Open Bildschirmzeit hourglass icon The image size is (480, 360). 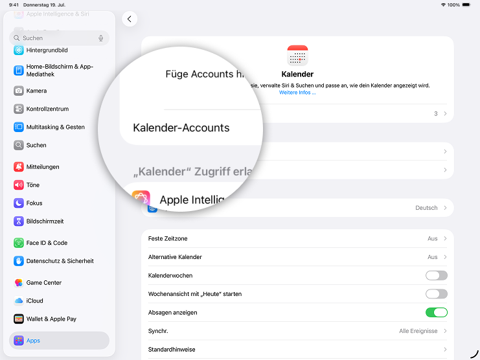tap(19, 221)
